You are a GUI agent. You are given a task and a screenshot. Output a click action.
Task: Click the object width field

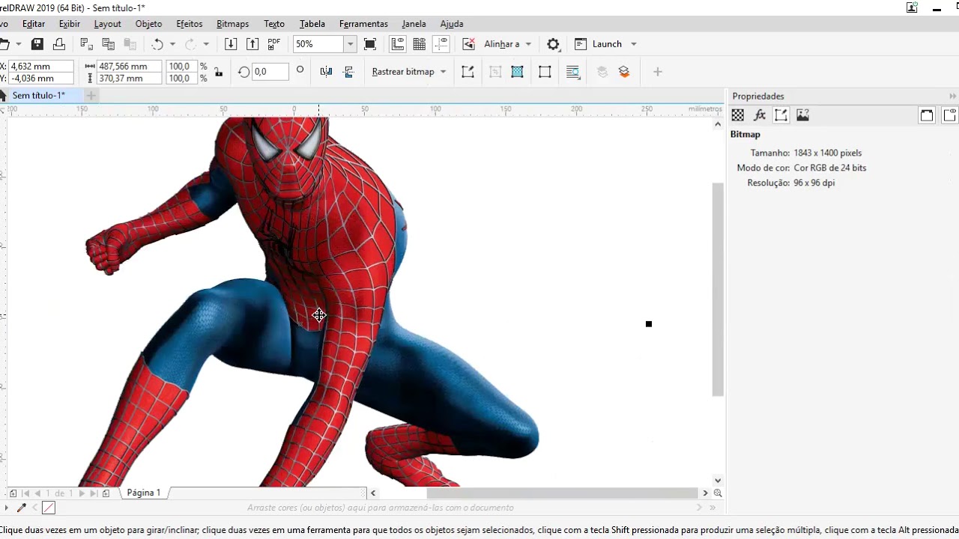(130, 66)
